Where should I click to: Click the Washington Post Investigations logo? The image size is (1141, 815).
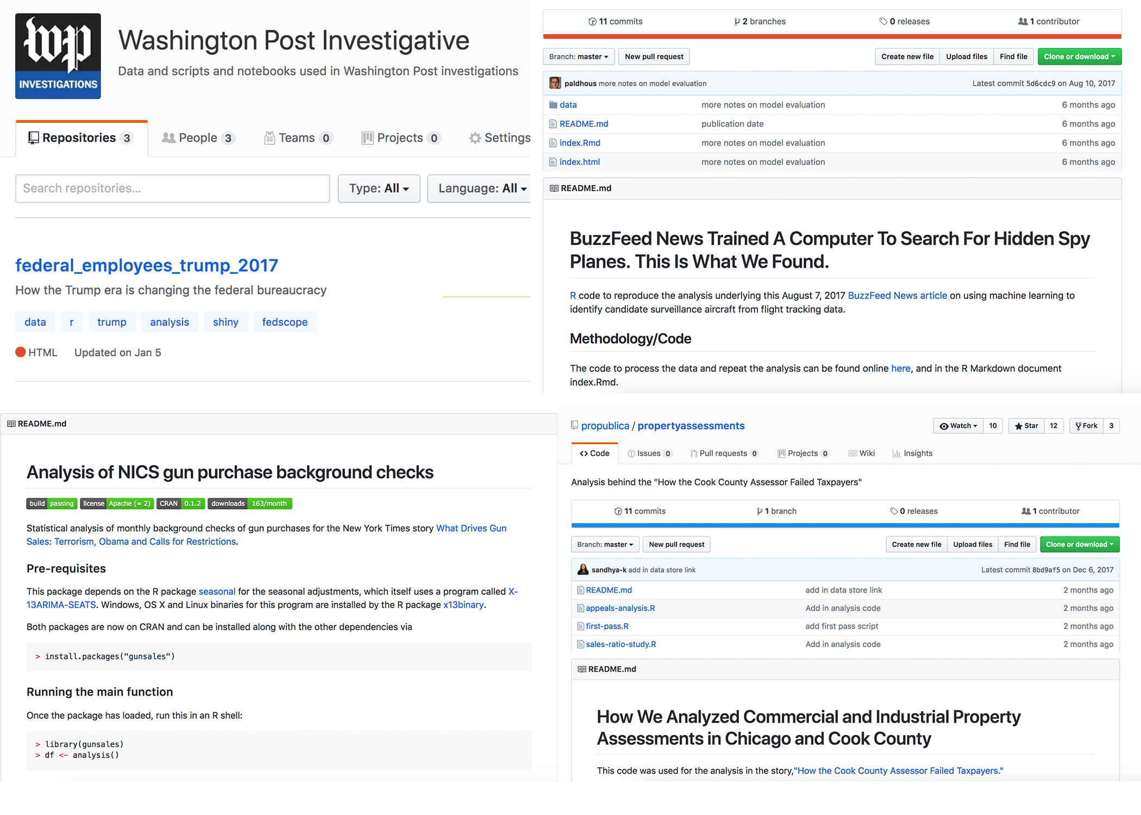coord(58,56)
